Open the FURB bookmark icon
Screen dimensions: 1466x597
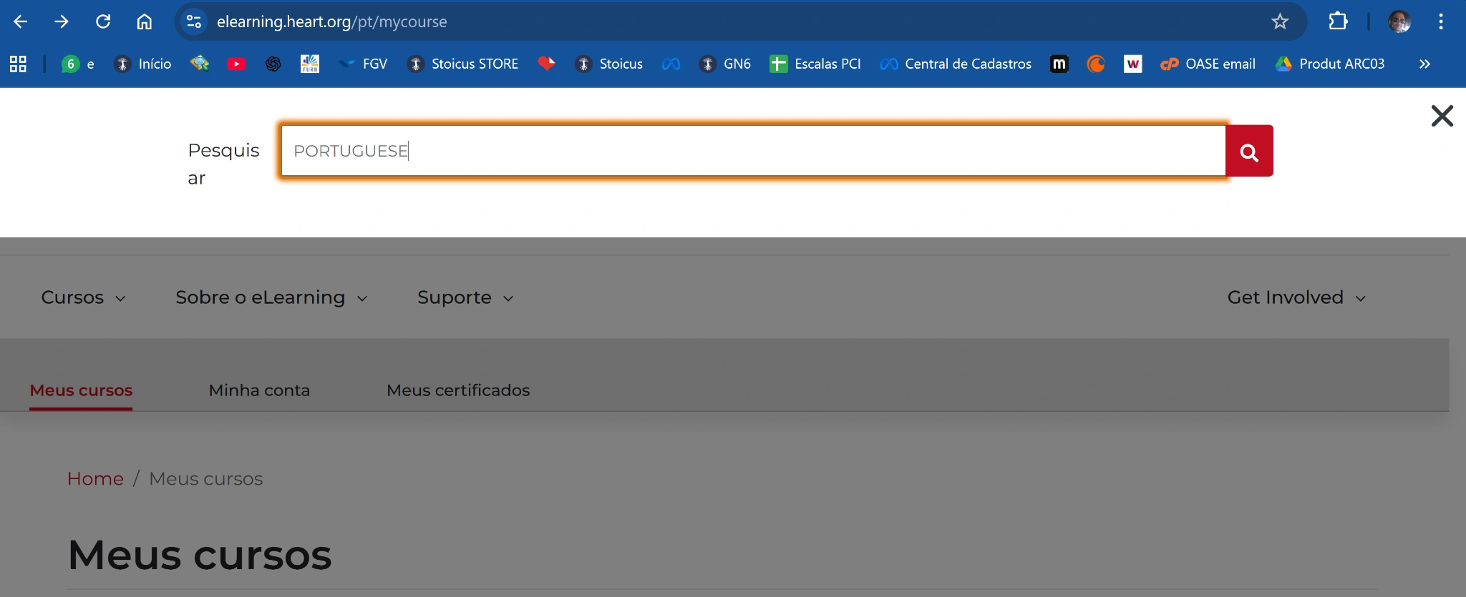[x=309, y=64]
